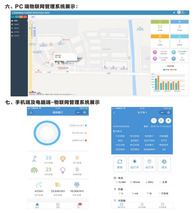Viewport: 195px width, 213px height.
Task: Tap the 试灯开 test light on button
Action: pos(134,164)
